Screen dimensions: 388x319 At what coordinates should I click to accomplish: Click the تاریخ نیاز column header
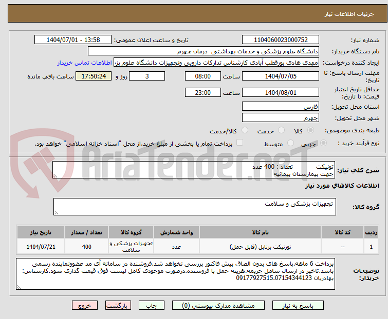(41, 232)
